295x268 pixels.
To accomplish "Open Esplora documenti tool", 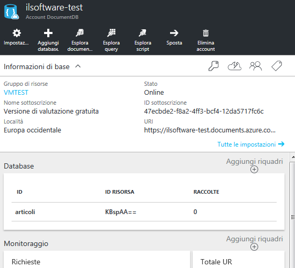I will (80, 33).
